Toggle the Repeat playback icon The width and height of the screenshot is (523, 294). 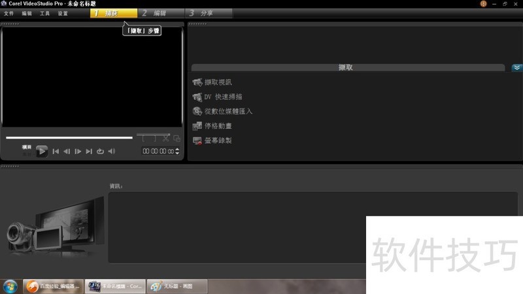point(100,152)
